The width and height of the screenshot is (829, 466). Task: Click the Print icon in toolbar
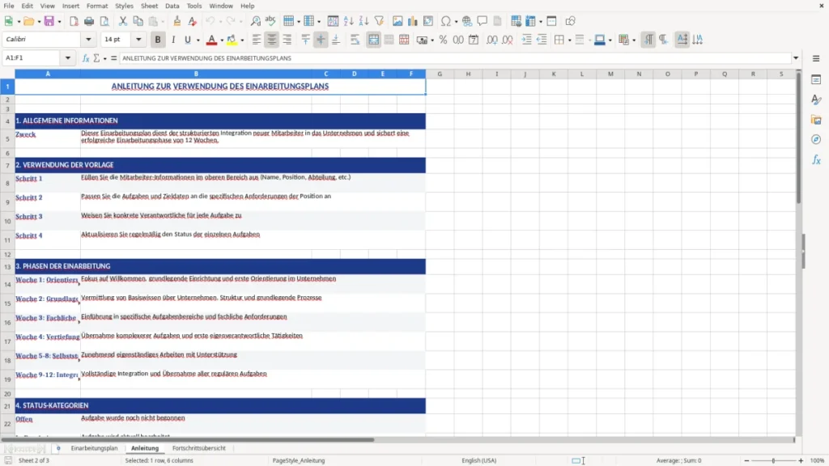coord(89,21)
